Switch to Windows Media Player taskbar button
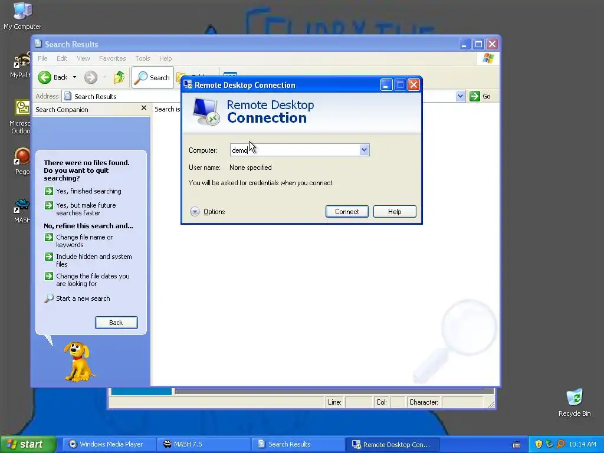Screen dimensions: 604x453 click(109, 444)
